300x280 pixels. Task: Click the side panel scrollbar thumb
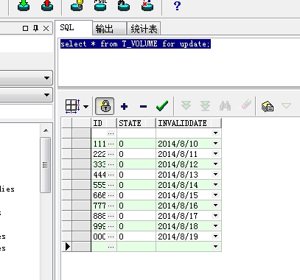[x=45, y=164]
